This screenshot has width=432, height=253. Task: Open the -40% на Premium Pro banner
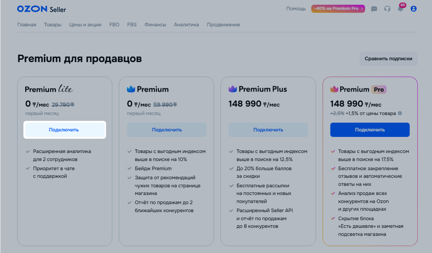(x=338, y=9)
